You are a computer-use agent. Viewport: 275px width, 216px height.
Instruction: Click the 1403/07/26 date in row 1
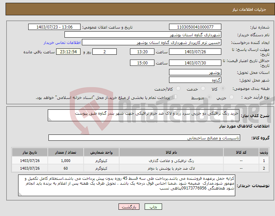coord(30,161)
